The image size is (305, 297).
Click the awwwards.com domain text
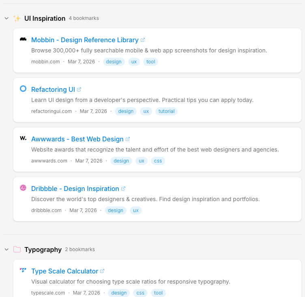[x=49, y=161]
